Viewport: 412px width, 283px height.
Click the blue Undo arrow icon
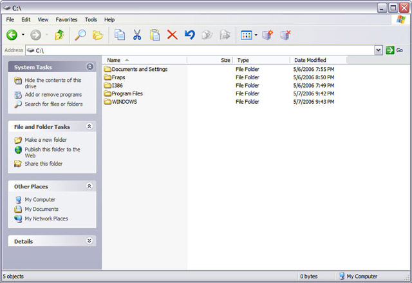click(189, 35)
